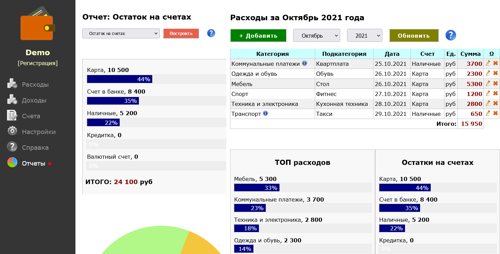Click the Справка question mark icon
Image resolution: width=500 pixels, height=254 pixels.
(12, 147)
